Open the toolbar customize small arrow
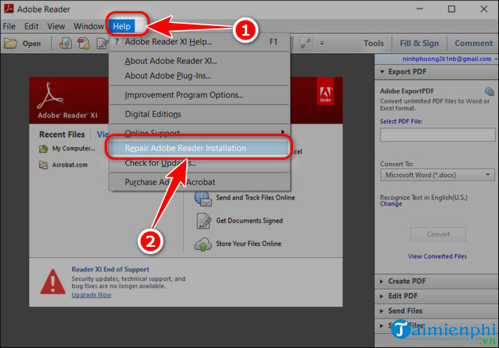499x348 pixels. point(322,43)
